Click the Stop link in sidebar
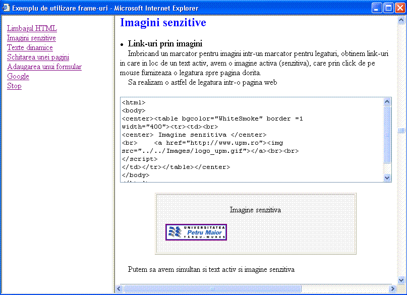 tap(14, 86)
